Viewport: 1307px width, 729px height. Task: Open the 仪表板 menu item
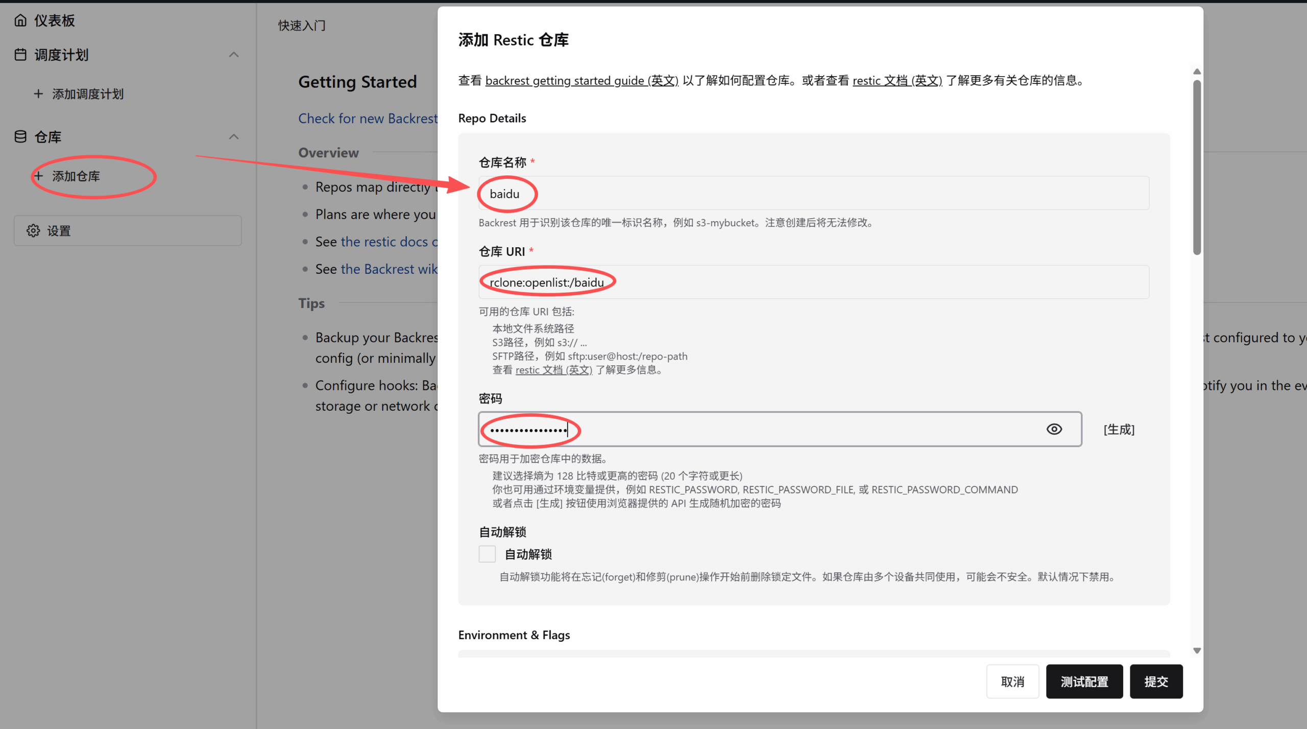(54, 20)
